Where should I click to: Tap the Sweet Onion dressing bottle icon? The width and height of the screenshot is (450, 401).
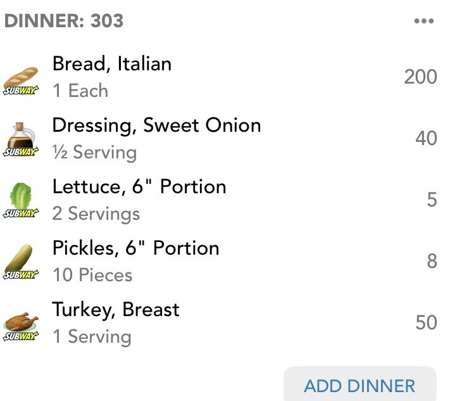point(21,139)
